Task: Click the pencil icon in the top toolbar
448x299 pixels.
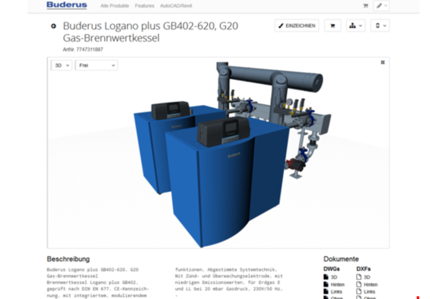Action: point(379,6)
